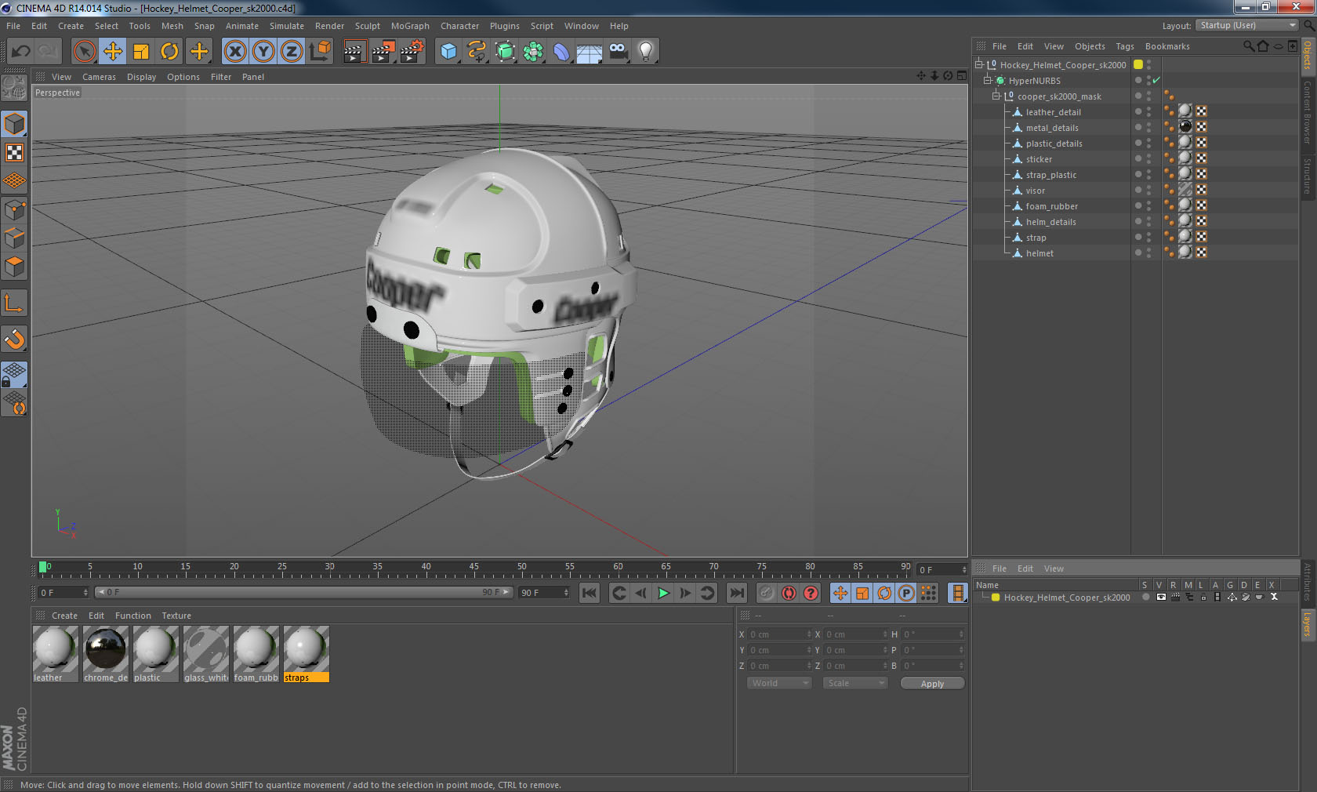
Task: Click the Undo icon in toolbar
Action: [21, 52]
